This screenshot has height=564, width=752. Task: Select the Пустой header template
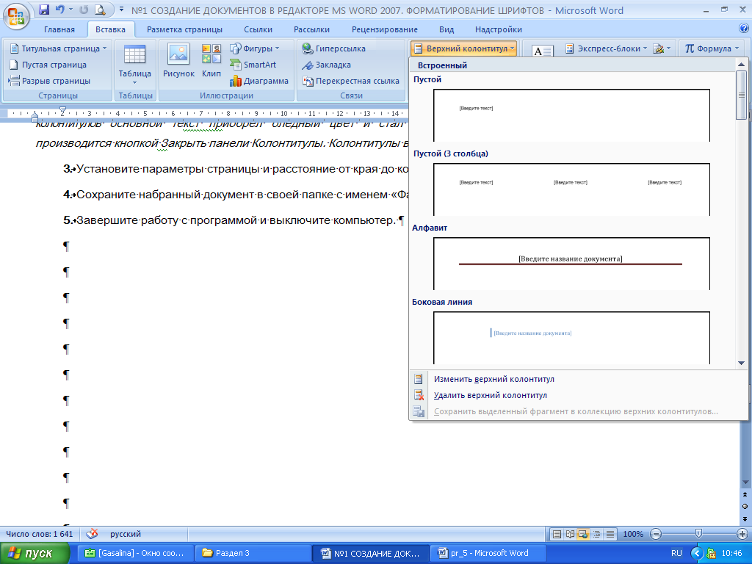tap(571, 115)
